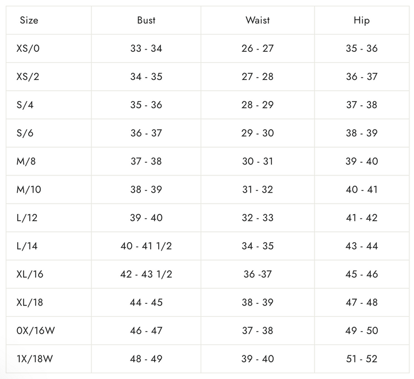Screen dimensions: 414x379
Task: Click the hip value 35 - 36
Action: (x=362, y=48)
